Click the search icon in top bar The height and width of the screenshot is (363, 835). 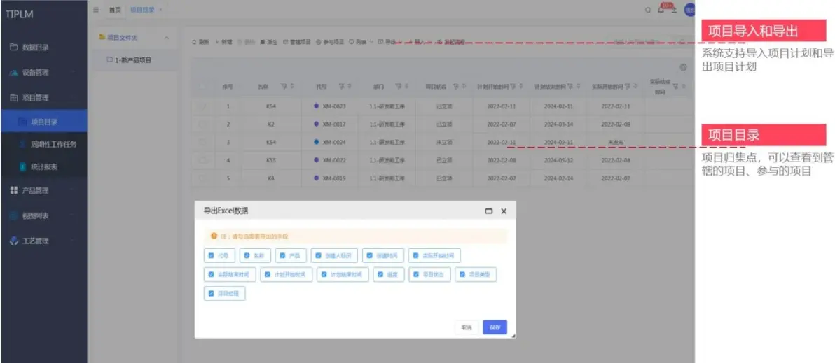tap(647, 10)
